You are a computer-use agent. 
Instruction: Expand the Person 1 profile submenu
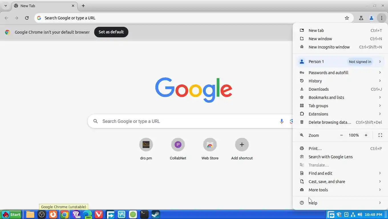point(340,62)
